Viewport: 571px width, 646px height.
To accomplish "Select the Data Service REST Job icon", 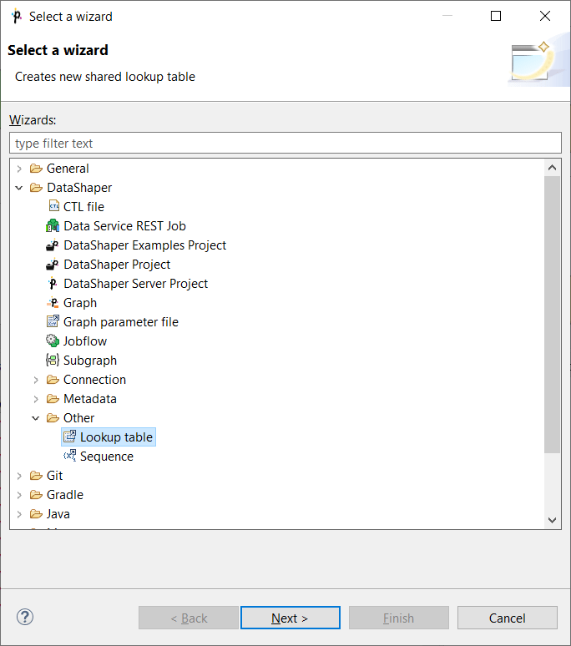I will [x=53, y=226].
